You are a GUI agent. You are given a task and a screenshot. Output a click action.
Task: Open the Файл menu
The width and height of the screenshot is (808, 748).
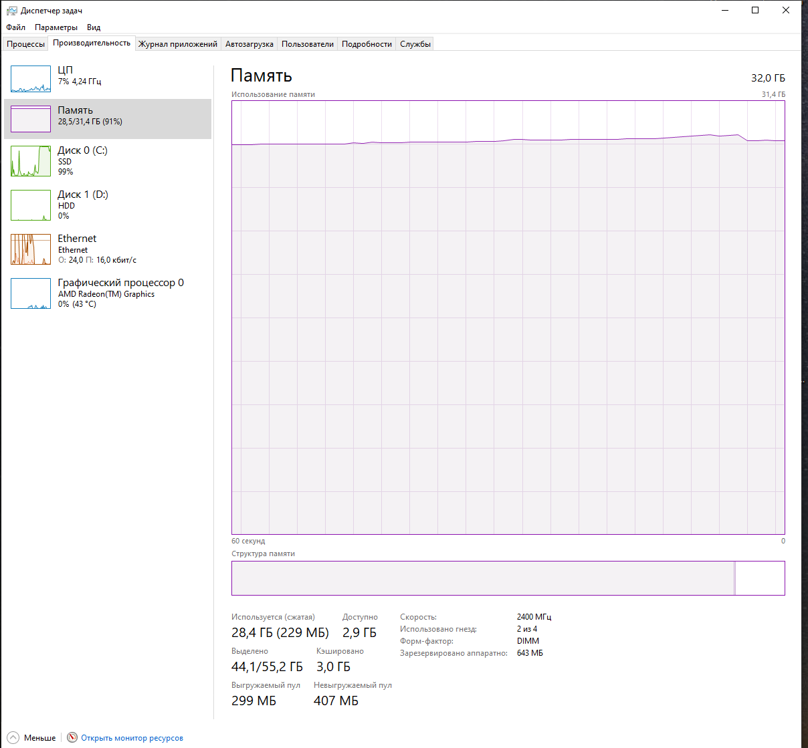(15, 27)
